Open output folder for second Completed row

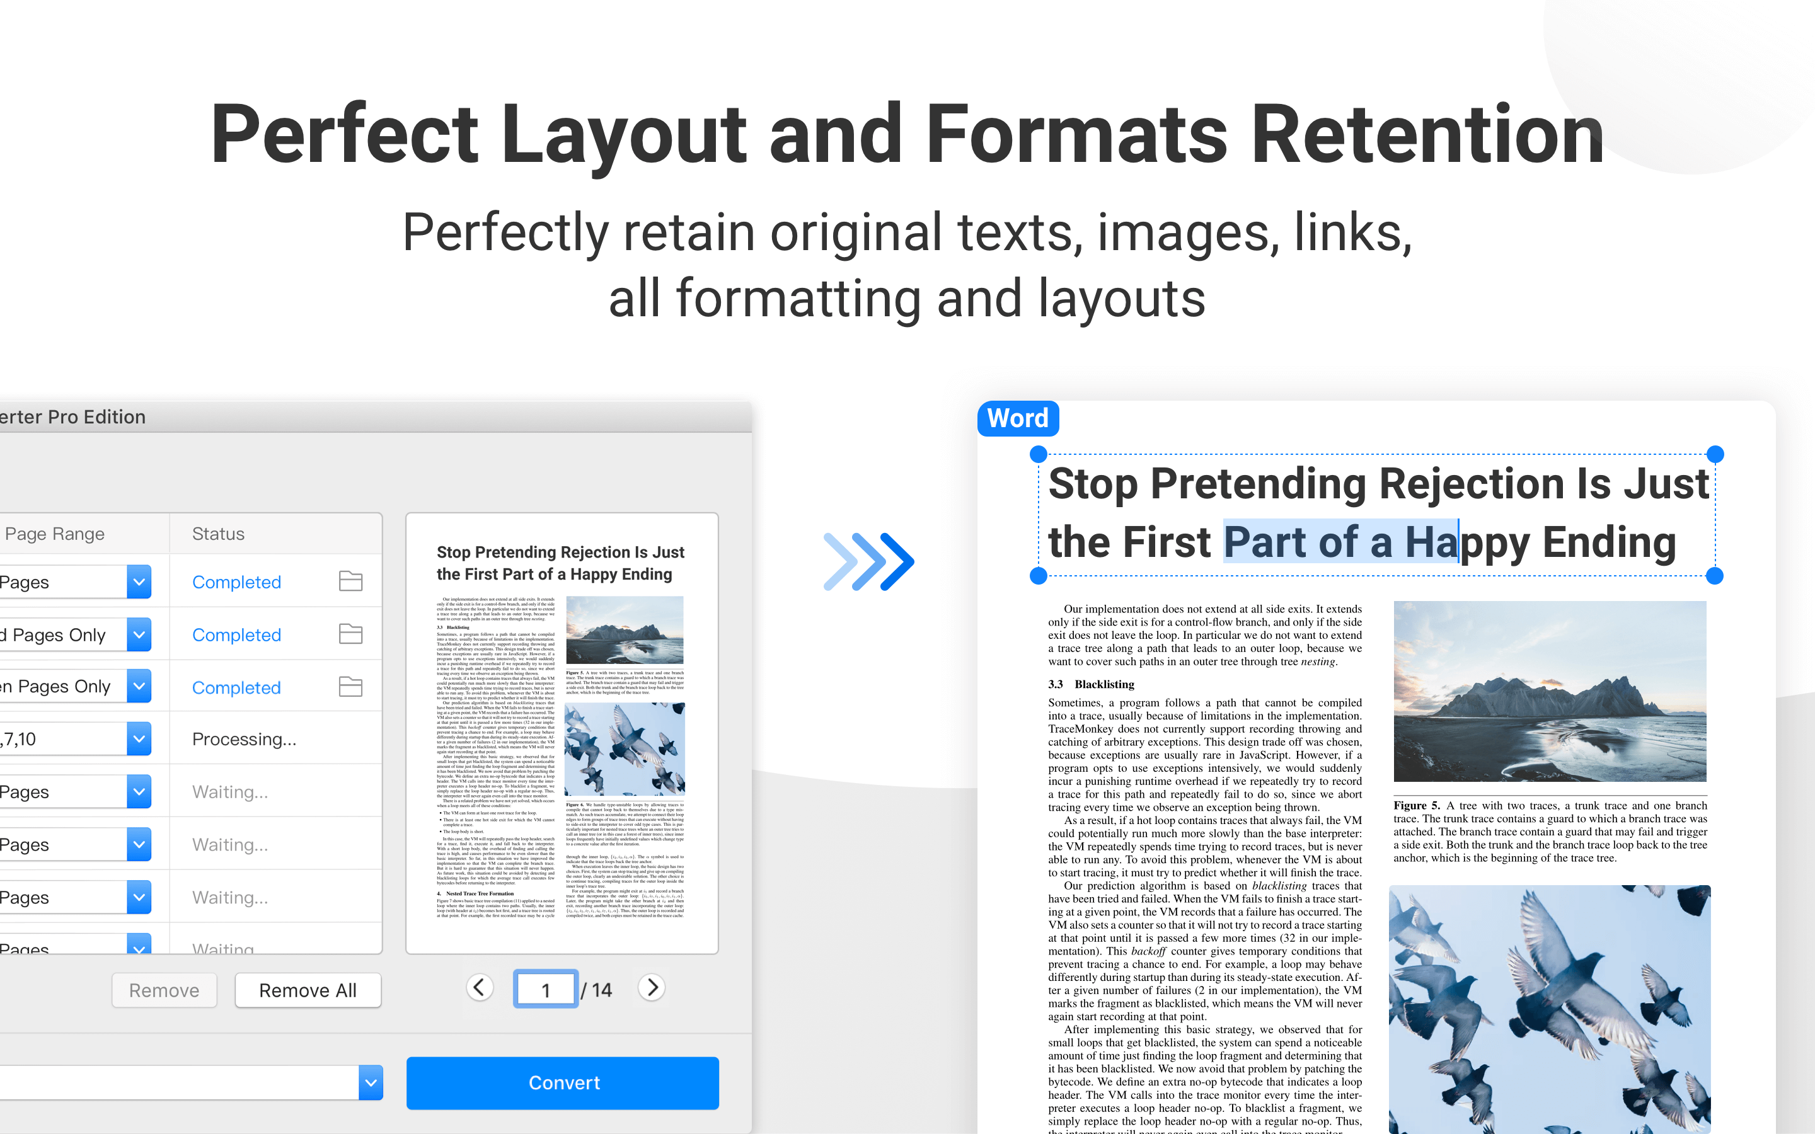point(350,634)
